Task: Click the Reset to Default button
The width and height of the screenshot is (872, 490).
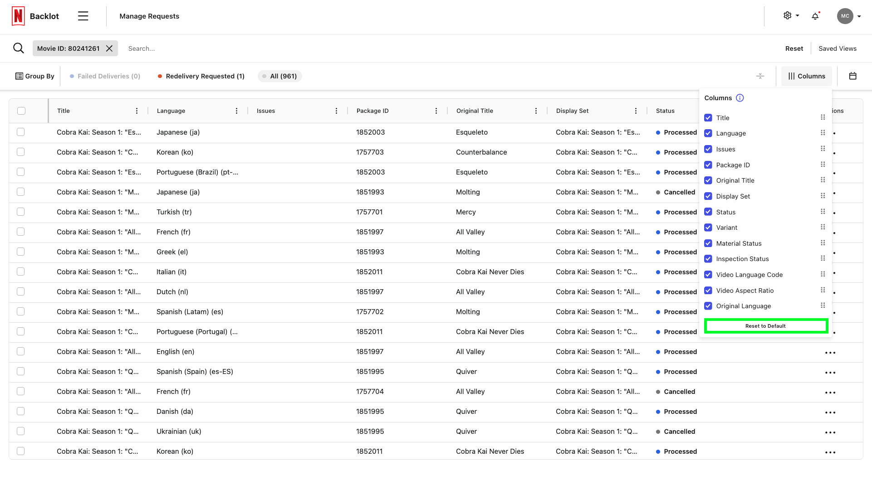Action: [x=765, y=325]
